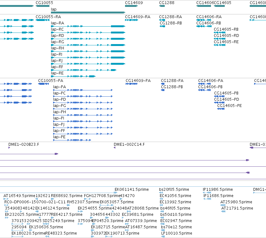The width and height of the screenshot is (266, 238).
Task: Click the lap-RG transcript label
Action: point(57,42)
